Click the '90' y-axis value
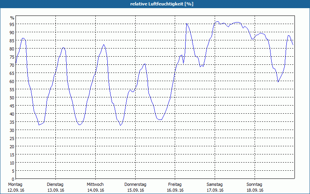310x194 pixels. point(12,33)
